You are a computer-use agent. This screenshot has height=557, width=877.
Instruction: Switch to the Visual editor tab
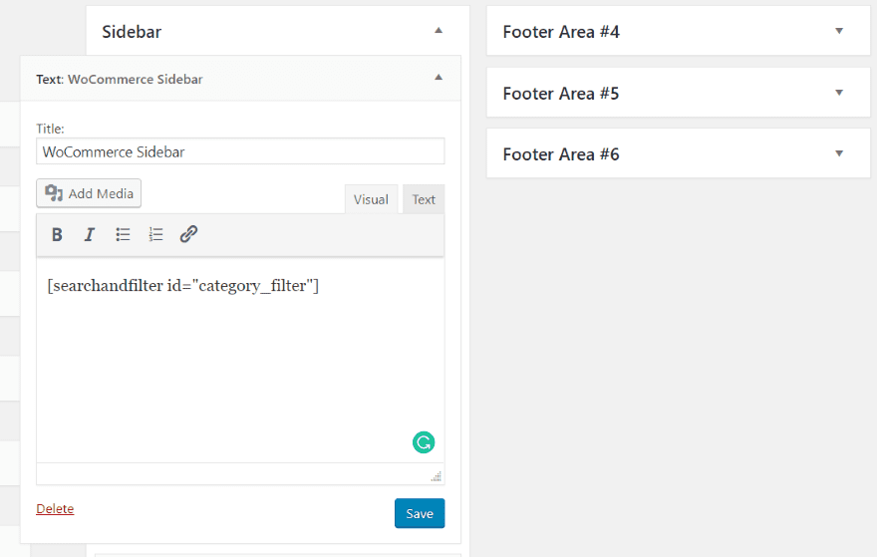[371, 199]
